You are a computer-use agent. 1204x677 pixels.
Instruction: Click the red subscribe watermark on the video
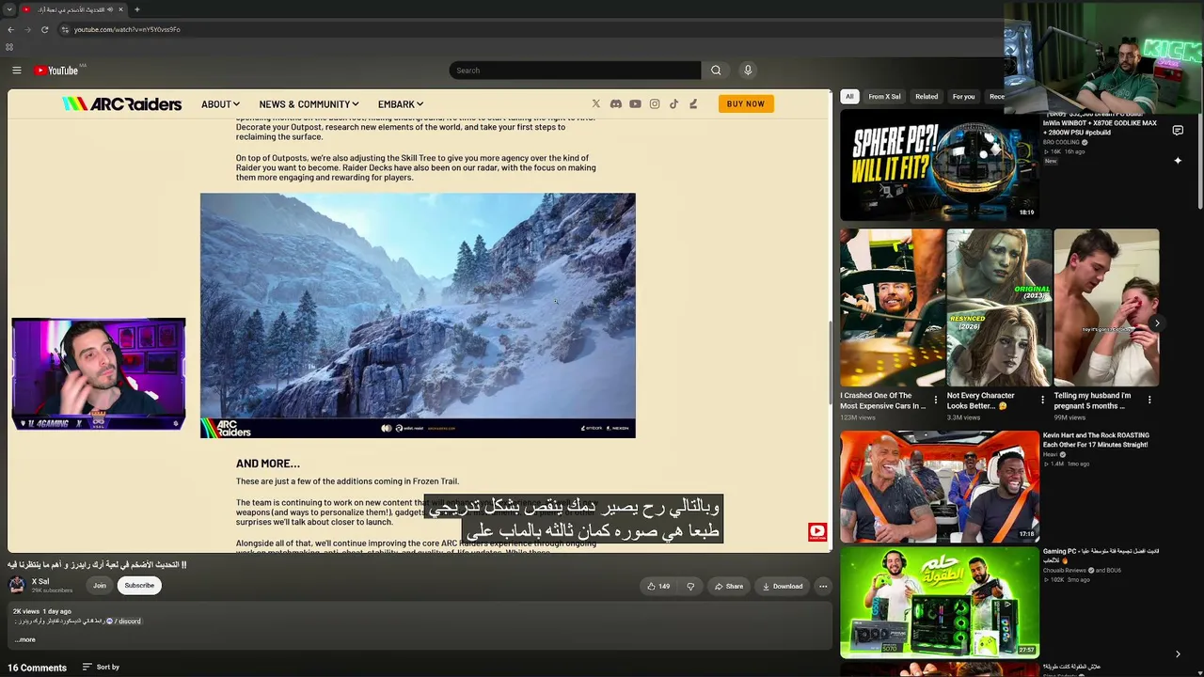[816, 532]
